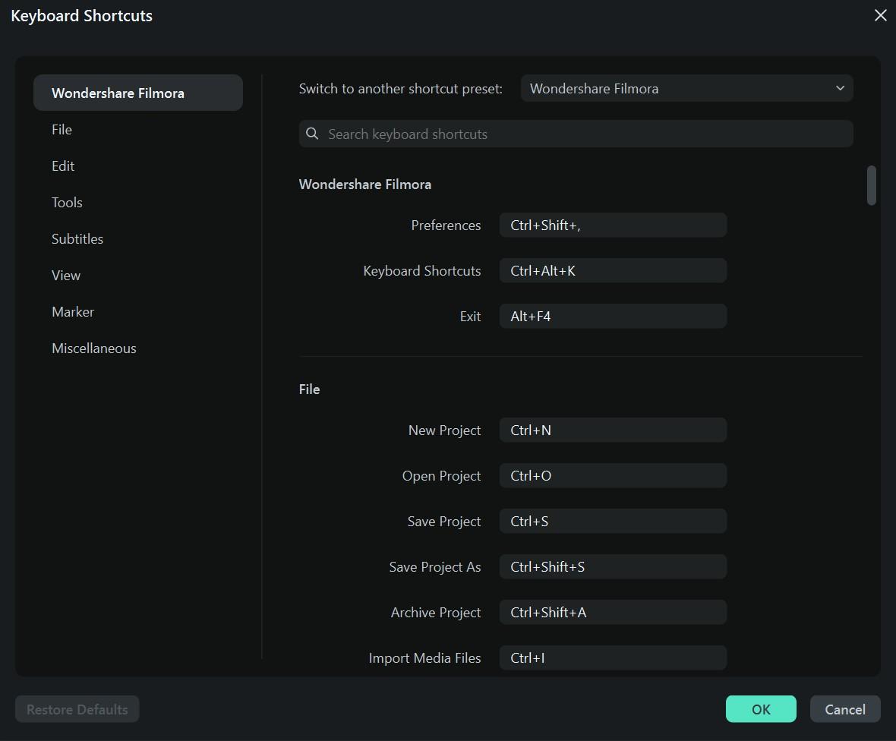Click the preset dropdown chevron arrow
The height and width of the screenshot is (741, 896).
point(840,89)
